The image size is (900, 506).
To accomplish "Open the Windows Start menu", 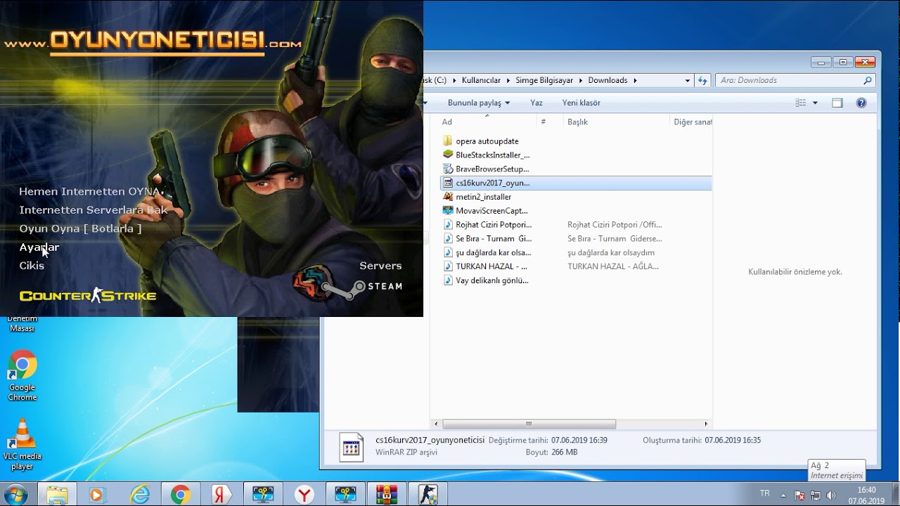I will (x=15, y=495).
